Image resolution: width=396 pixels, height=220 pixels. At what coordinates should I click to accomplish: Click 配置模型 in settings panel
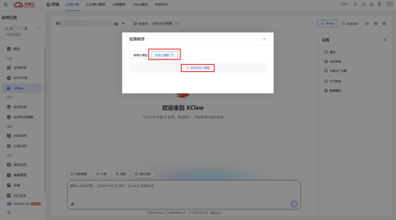pos(333,90)
